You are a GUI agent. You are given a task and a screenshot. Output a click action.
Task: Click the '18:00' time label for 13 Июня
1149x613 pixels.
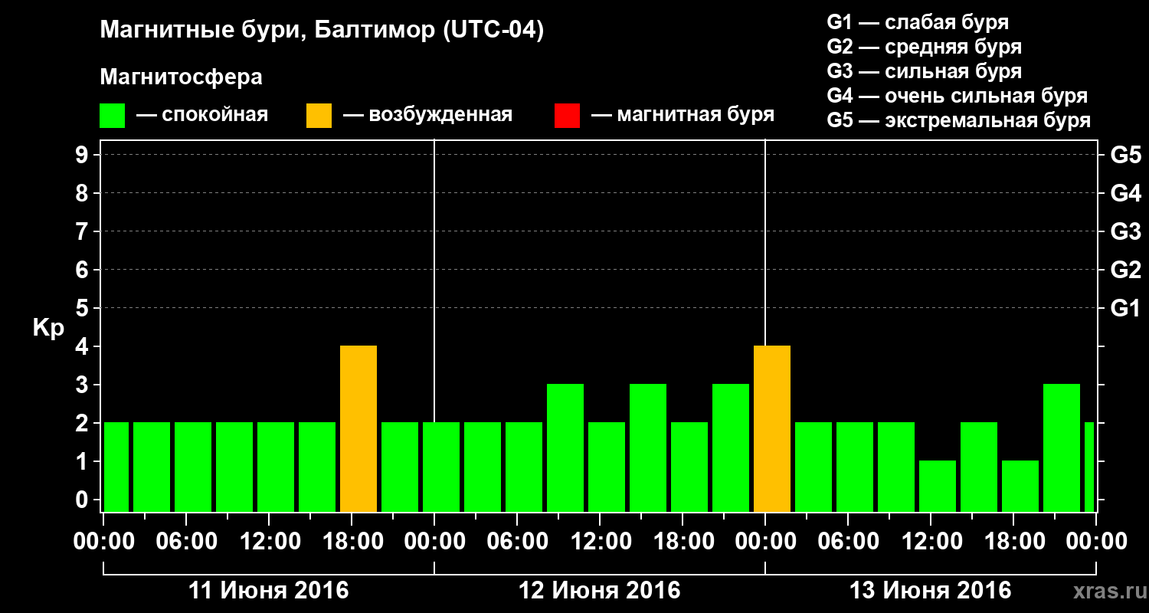click(x=1013, y=542)
